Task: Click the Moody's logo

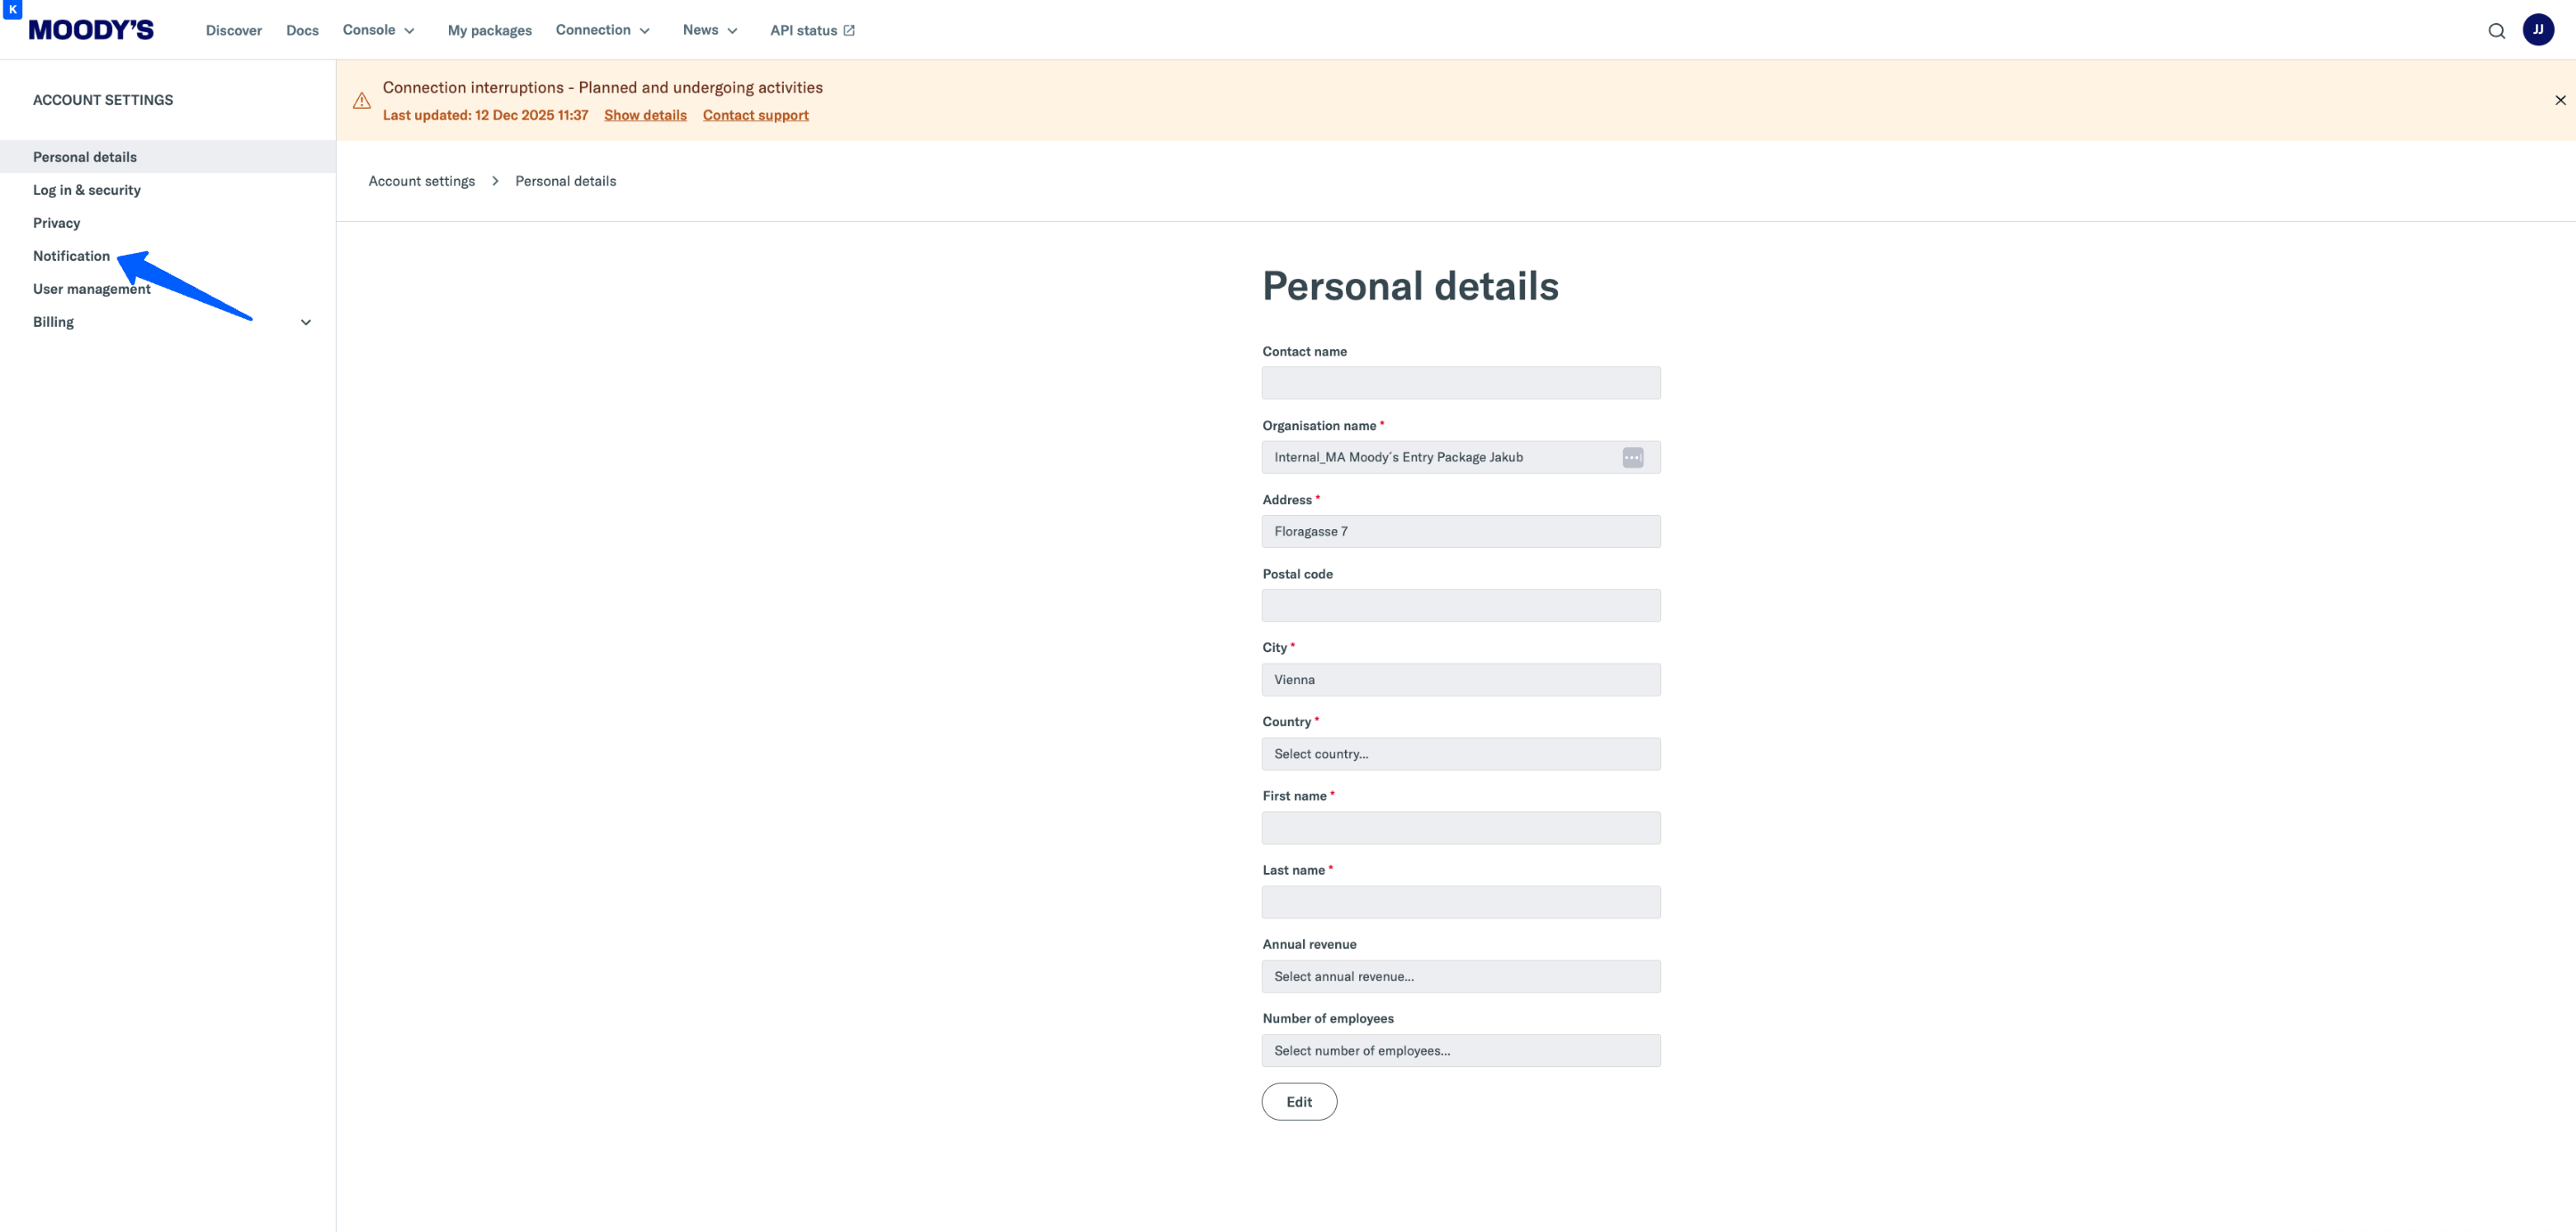Action: pos(91,30)
